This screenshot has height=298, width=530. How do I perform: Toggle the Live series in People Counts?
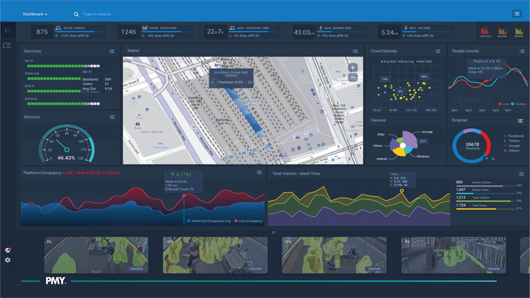click(503, 104)
